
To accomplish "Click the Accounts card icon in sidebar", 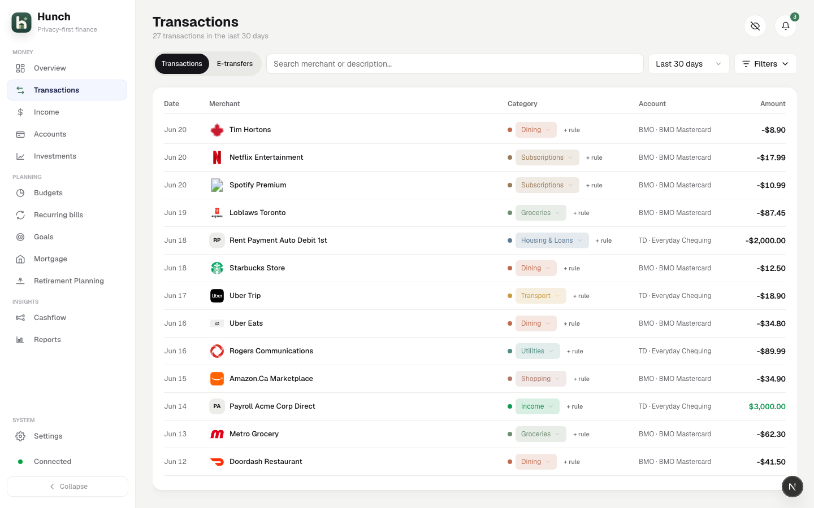I will pyautogui.click(x=20, y=134).
